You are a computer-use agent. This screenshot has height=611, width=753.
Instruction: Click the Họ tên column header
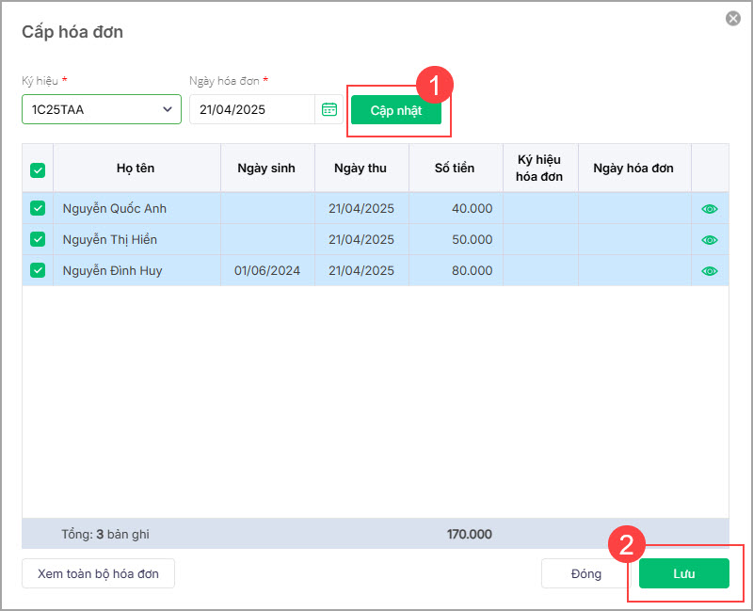pyautogui.click(x=136, y=169)
